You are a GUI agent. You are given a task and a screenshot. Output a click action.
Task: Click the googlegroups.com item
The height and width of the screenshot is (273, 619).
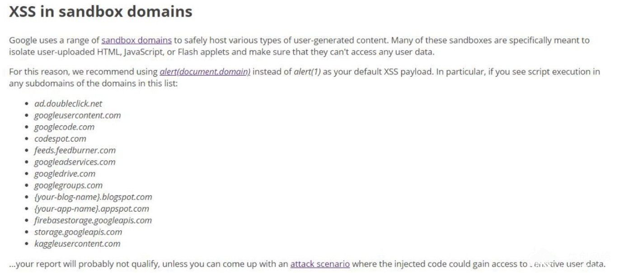point(69,185)
